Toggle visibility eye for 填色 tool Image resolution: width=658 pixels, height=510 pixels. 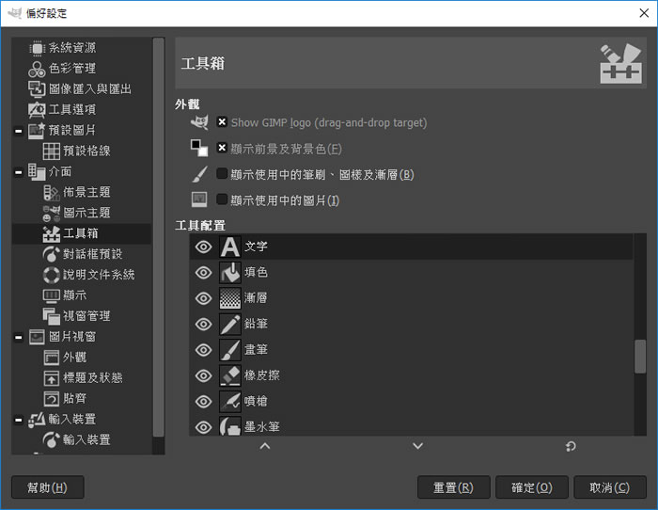[204, 273]
